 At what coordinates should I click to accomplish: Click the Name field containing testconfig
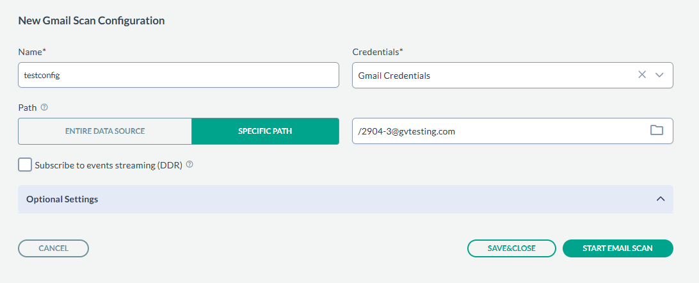click(x=178, y=75)
